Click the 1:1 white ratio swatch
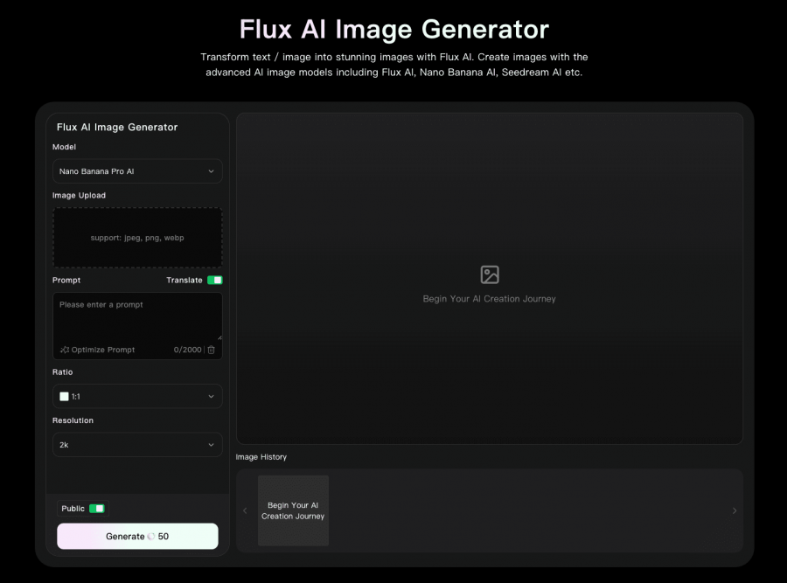Image resolution: width=787 pixels, height=583 pixels. point(64,396)
